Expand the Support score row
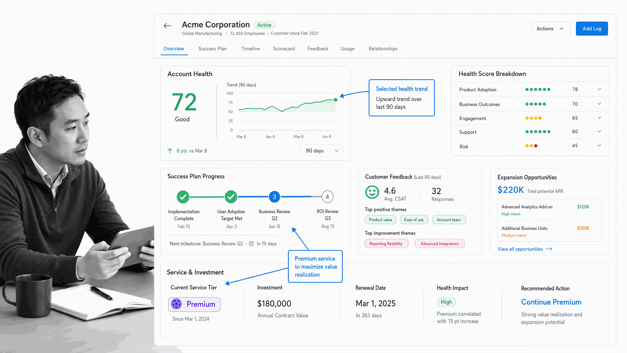Viewport: 627px width, 353px height. click(x=599, y=131)
